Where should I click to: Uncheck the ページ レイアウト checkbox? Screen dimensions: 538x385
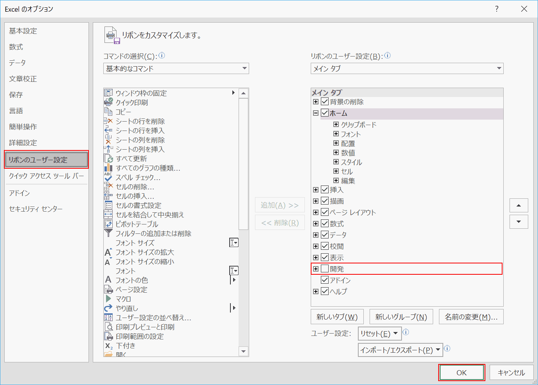coord(325,212)
